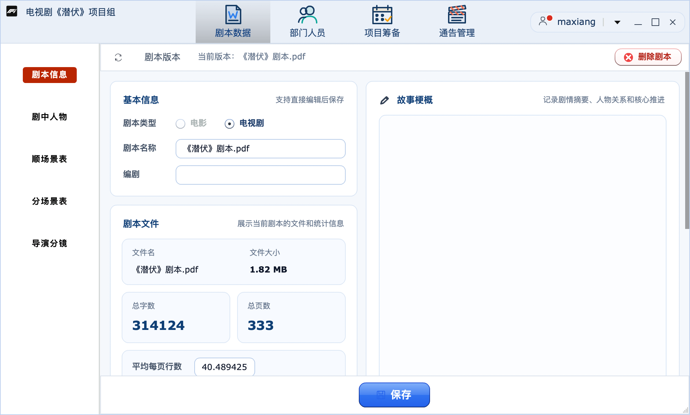The height and width of the screenshot is (415, 690).
Task: Click the vertical scrollbar on the right
Action: tap(687, 150)
